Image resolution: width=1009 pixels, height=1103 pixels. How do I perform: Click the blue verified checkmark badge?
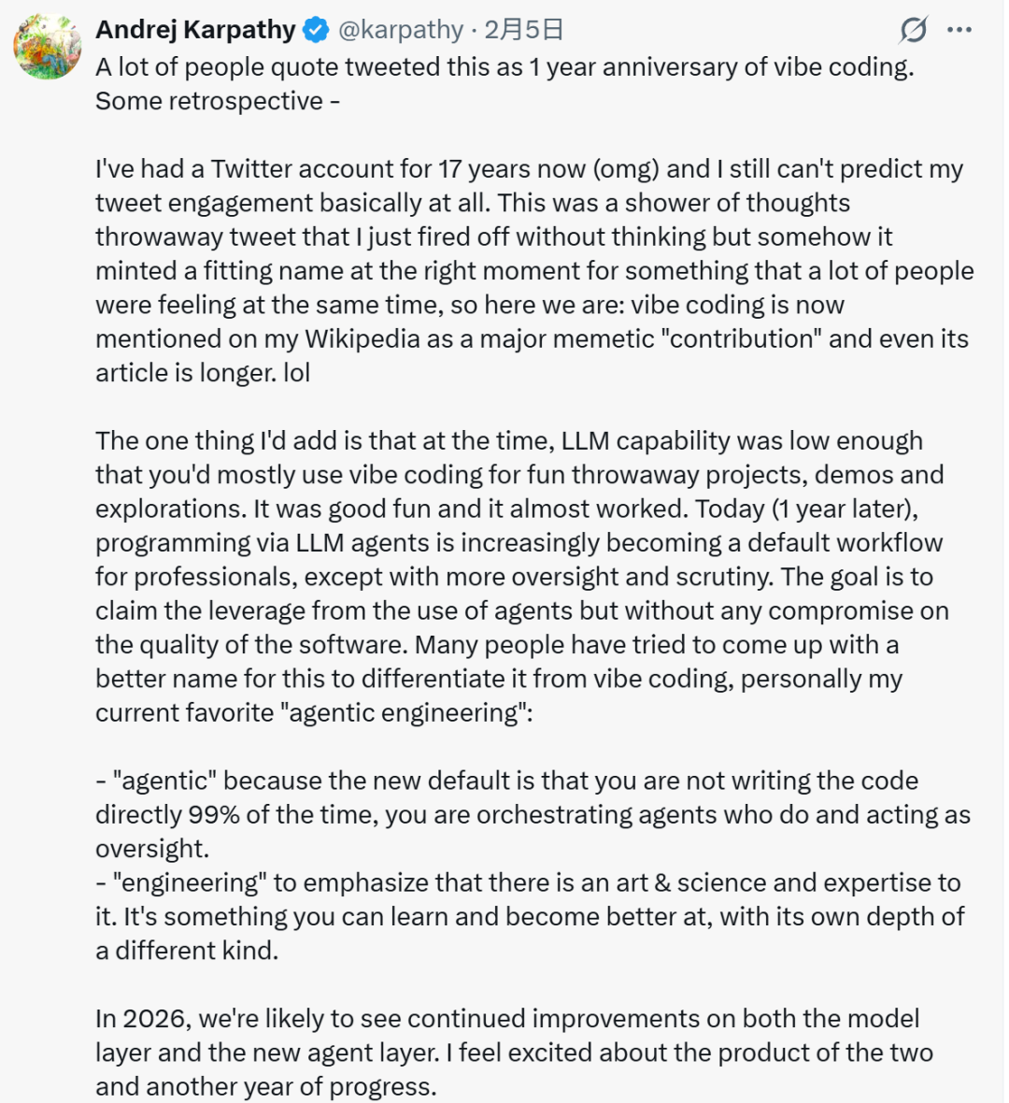(317, 30)
